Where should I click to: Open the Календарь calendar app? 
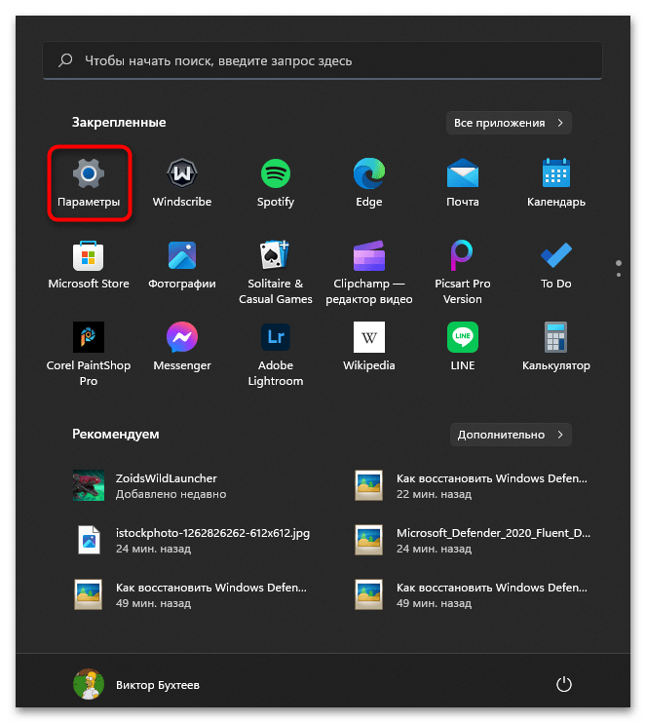click(556, 183)
